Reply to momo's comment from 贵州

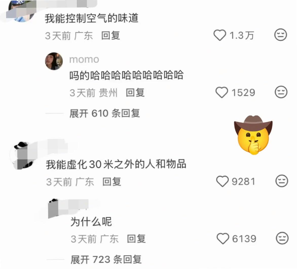click(x=135, y=93)
